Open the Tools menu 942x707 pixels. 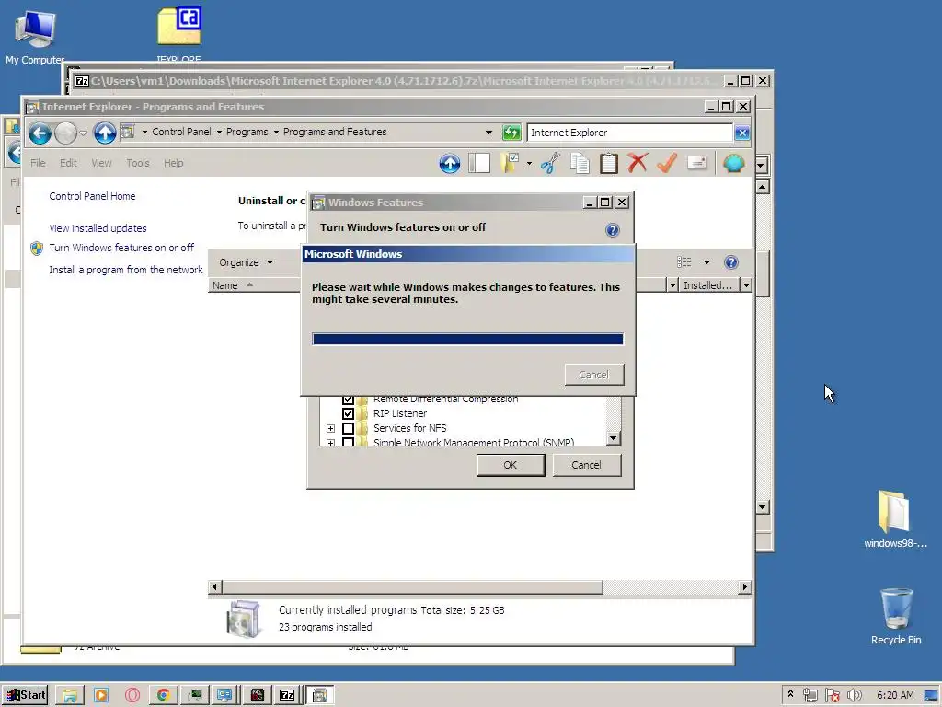(x=138, y=163)
